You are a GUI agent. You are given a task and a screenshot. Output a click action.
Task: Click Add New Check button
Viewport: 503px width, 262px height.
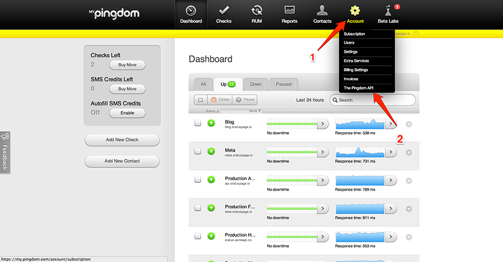click(122, 140)
